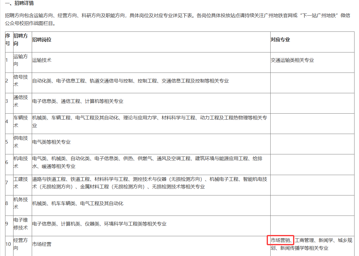Click the "电子维修技术" cell in row 9
359x256 pixels.
click(21, 224)
